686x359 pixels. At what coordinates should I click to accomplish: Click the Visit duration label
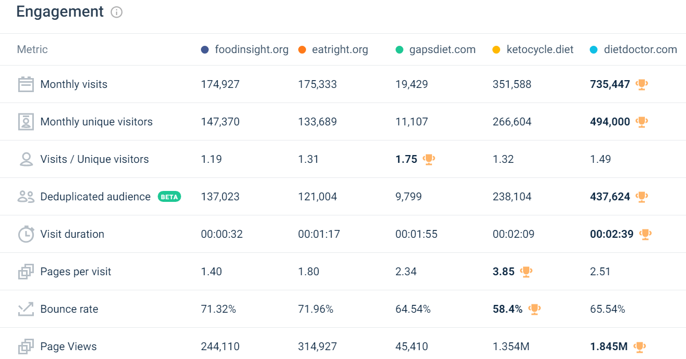point(72,234)
